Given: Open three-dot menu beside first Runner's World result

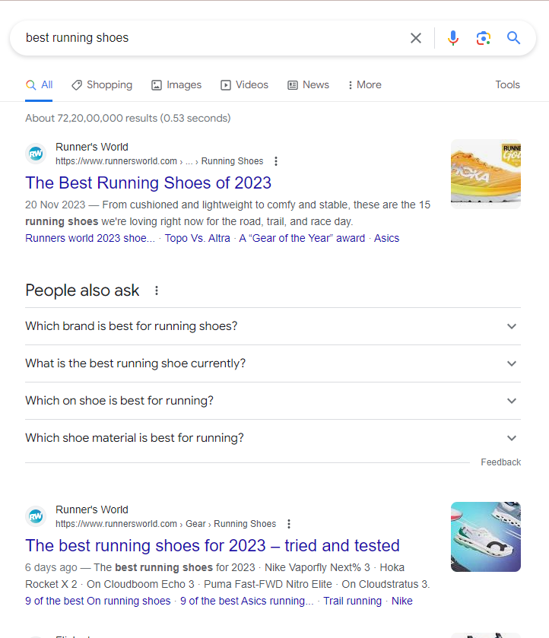Looking at the screenshot, I should click(276, 161).
